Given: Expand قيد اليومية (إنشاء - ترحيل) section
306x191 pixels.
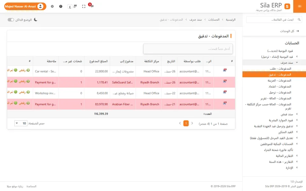Looking at the screenshot, I should point(297,57).
